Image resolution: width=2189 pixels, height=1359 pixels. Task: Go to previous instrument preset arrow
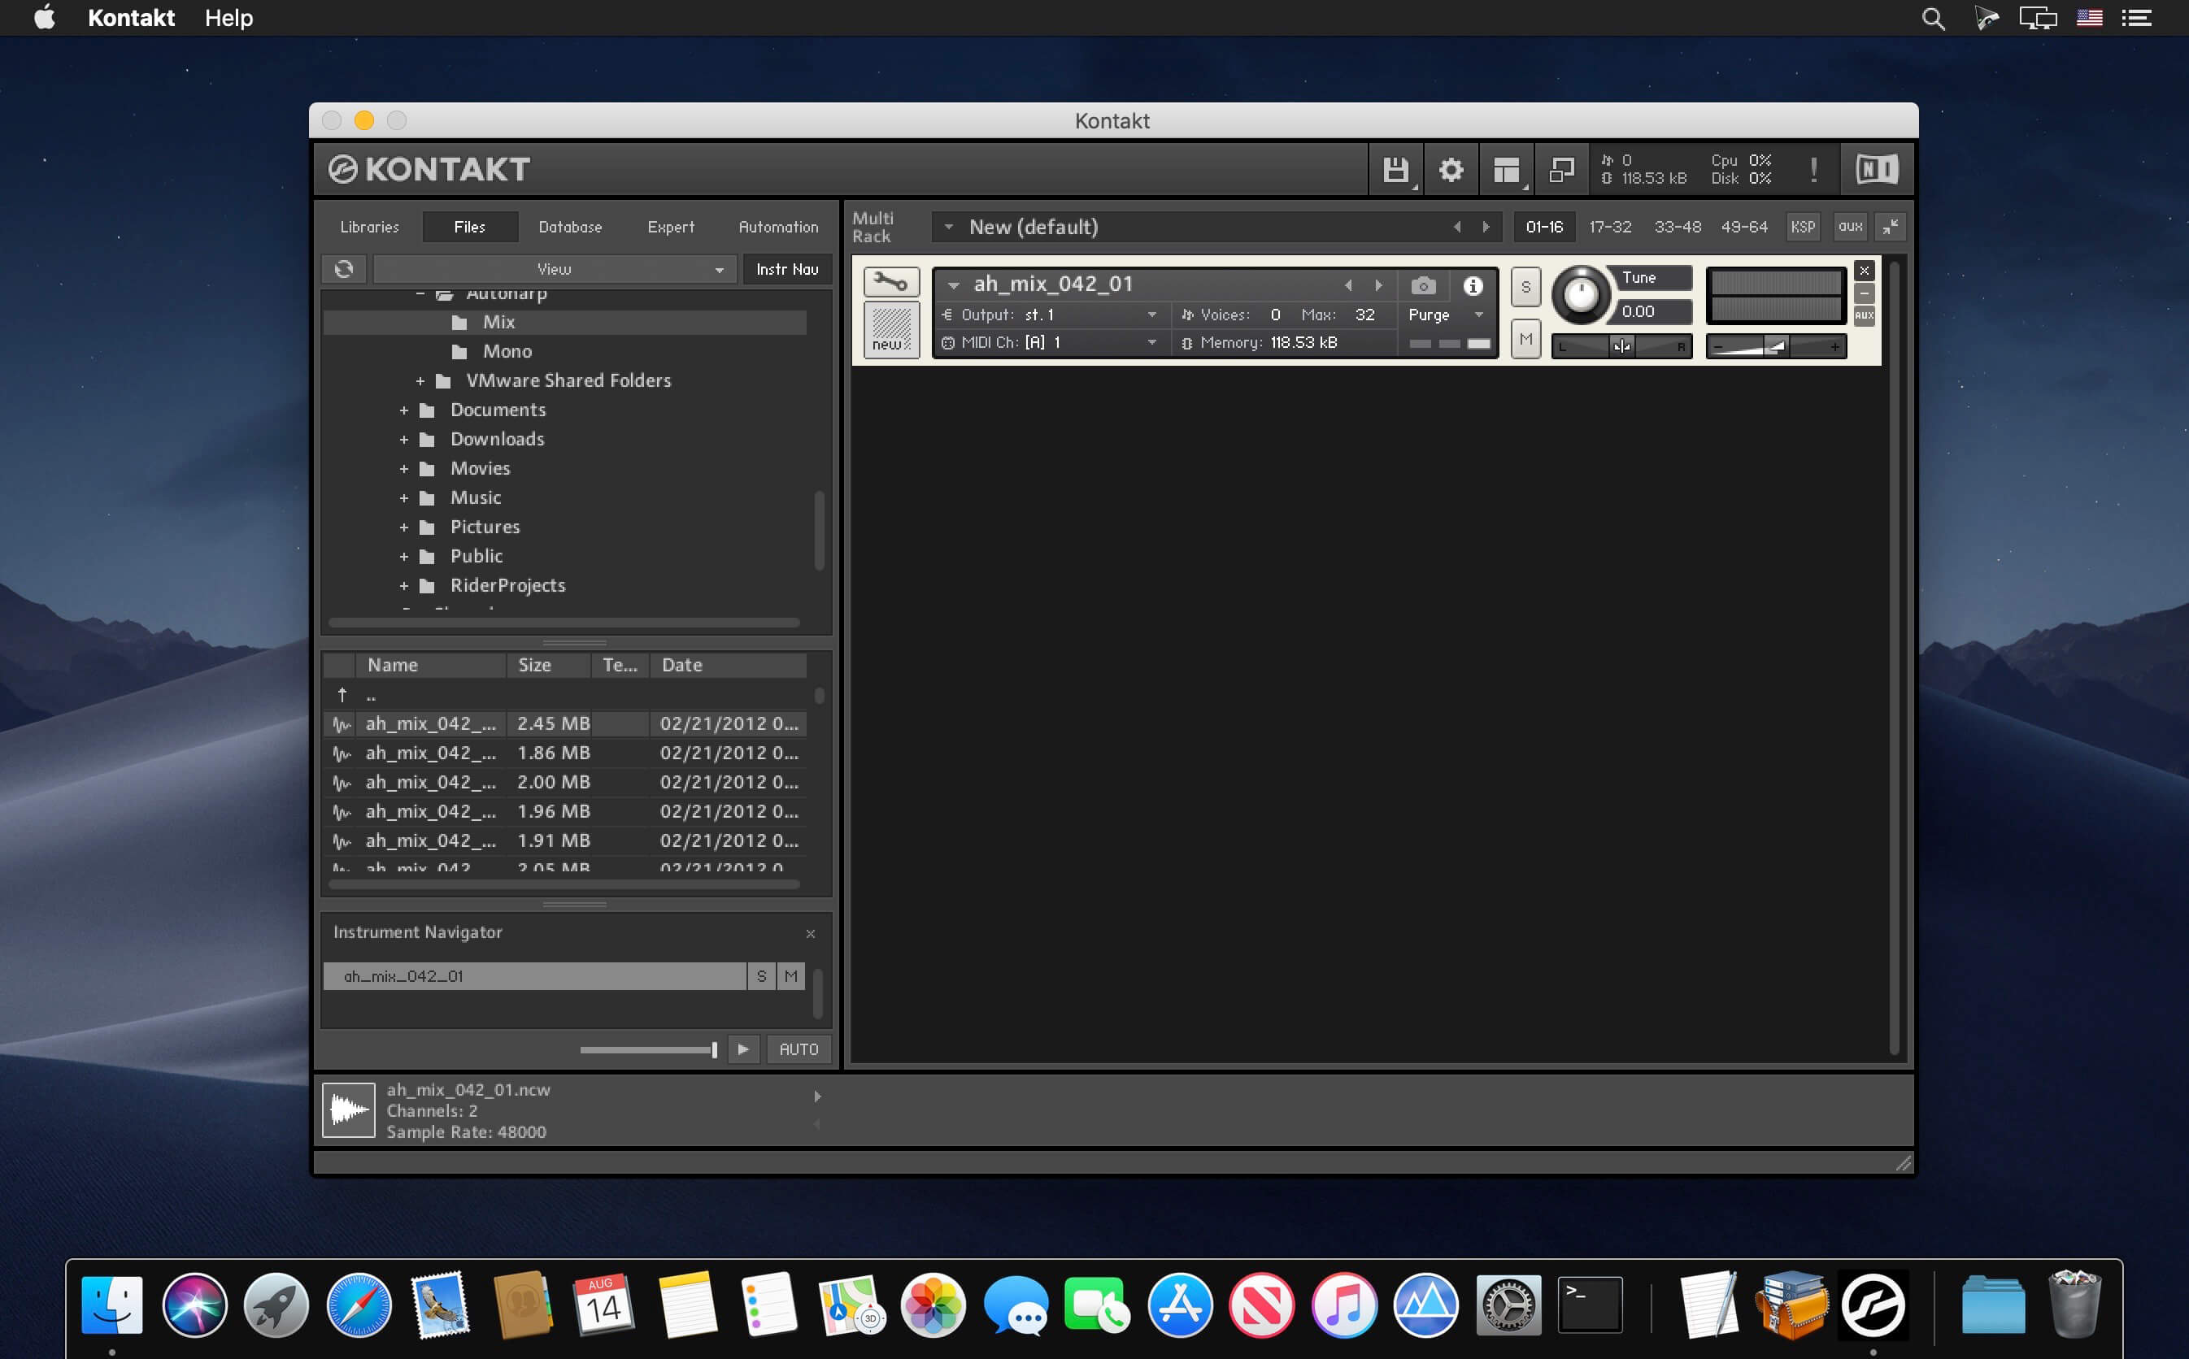coord(1348,286)
